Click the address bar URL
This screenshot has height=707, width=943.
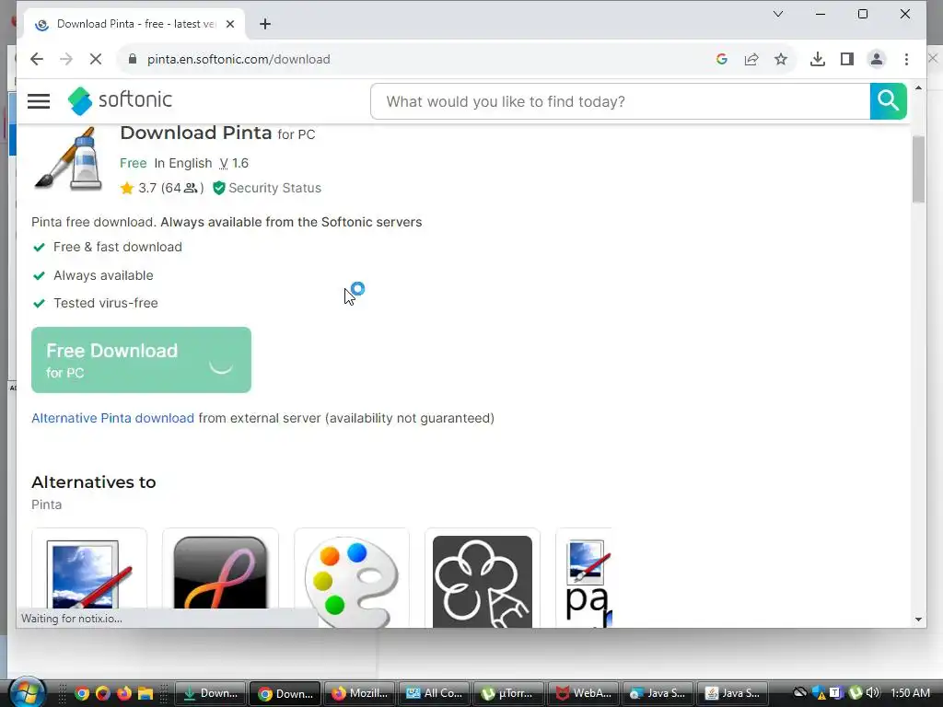point(239,59)
